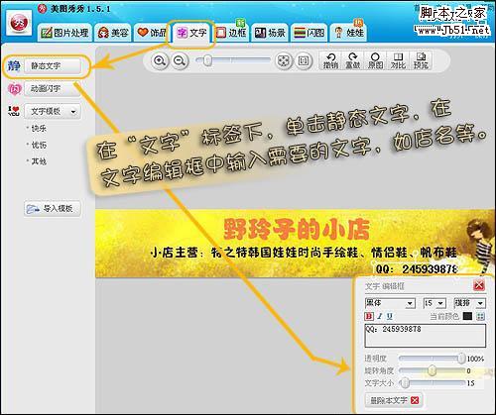Image resolution: width=496 pixels, height=415 pixels.
Task: Click the 导入模板 button
Action: 53,209
